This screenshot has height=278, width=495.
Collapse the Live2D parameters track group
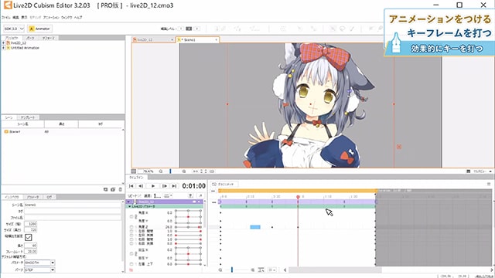click(x=129, y=206)
